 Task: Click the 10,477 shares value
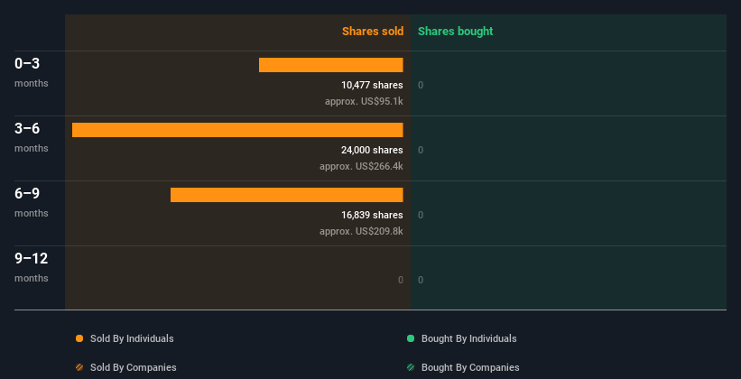click(373, 85)
